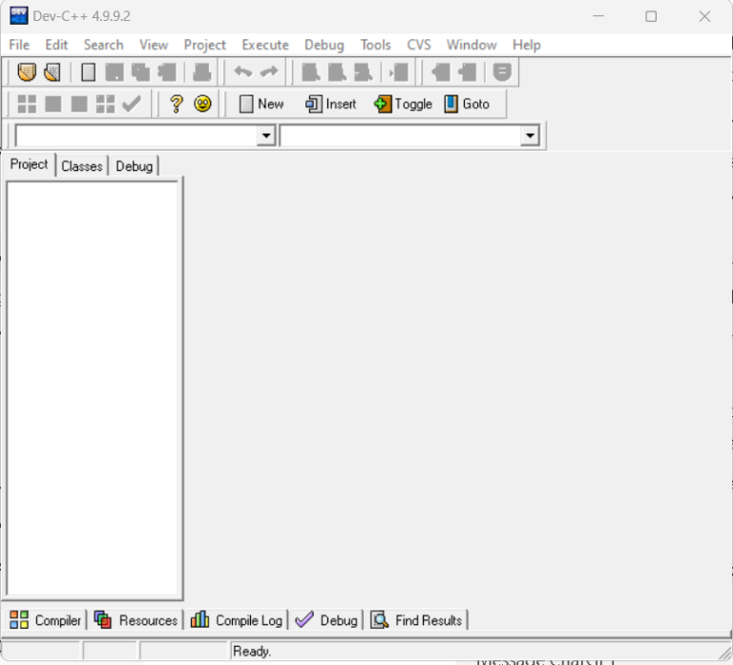Click the Undo arrow icon
Image resolution: width=733 pixels, height=665 pixels.
click(243, 72)
